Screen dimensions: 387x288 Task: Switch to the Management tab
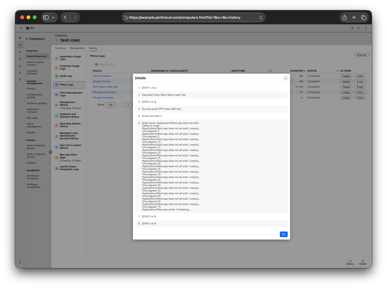pos(77,48)
